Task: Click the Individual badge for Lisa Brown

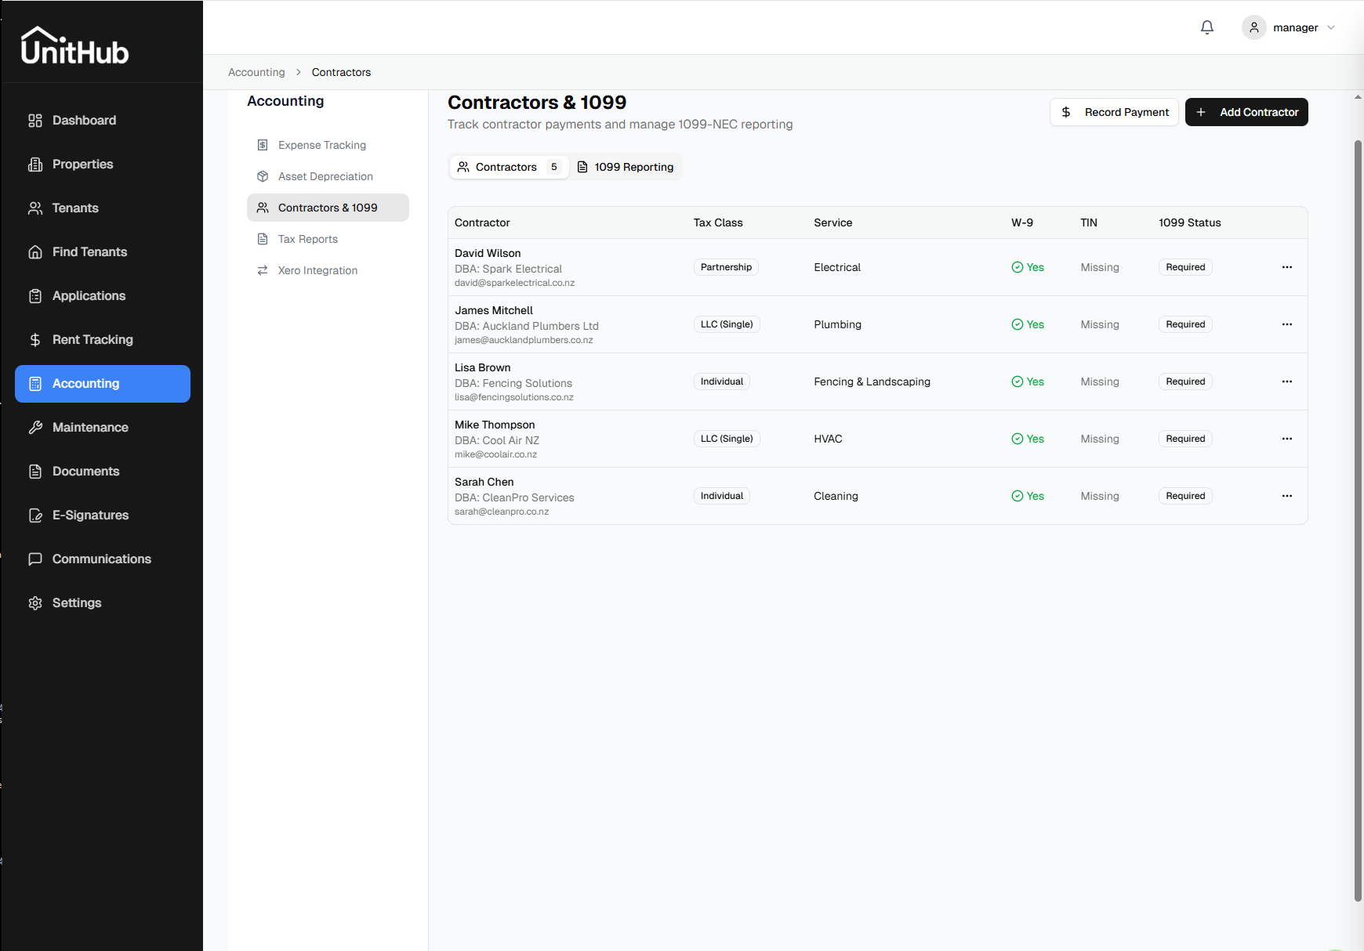Action: (722, 381)
